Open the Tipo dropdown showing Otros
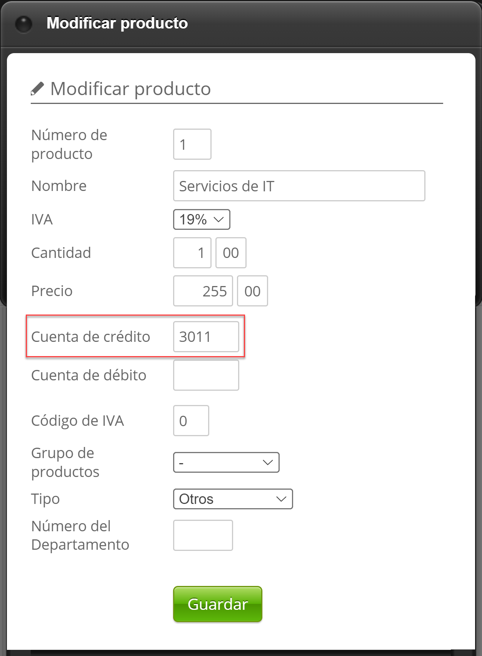Screen dimensions: 482x656 coord(233,499)
